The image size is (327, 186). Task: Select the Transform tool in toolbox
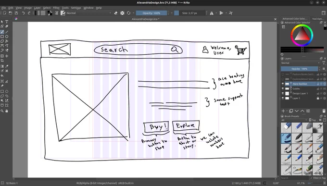(2, 56)
